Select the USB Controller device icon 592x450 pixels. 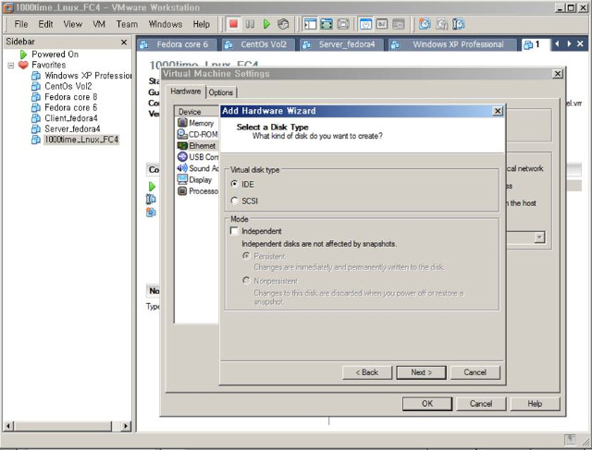[x=182, y=156]
